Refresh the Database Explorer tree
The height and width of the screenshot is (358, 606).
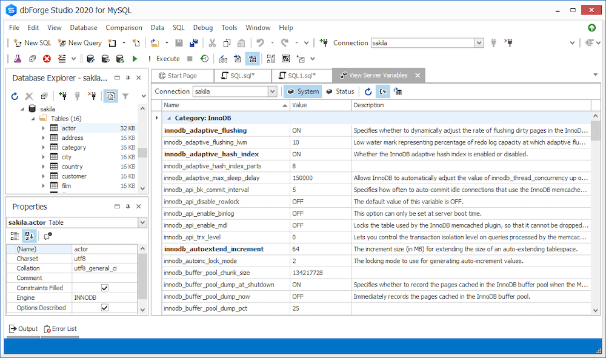click(15, 96)
